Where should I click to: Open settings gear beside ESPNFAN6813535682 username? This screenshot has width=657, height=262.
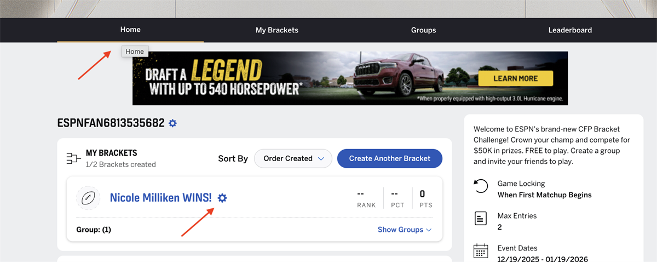pyautogui.click(x=172, y=123)
